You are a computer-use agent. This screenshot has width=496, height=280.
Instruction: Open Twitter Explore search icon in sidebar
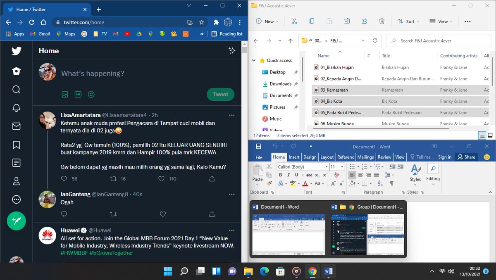point(16,90)
